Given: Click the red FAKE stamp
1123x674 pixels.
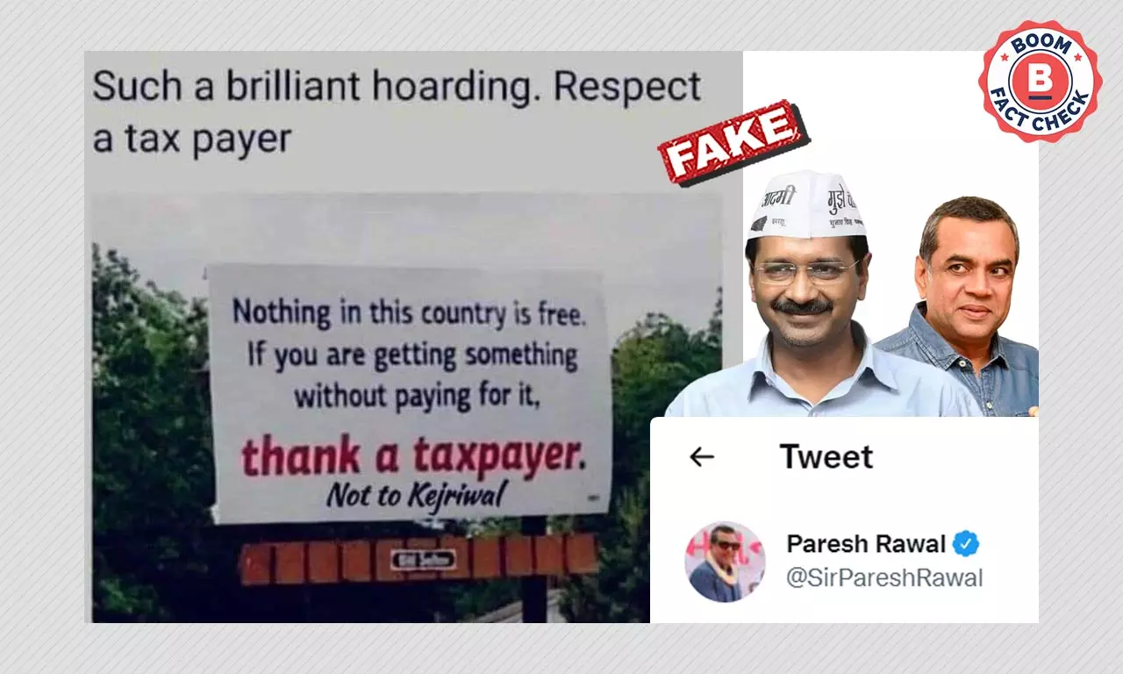Looking at the screenshot, I should 733,142.
